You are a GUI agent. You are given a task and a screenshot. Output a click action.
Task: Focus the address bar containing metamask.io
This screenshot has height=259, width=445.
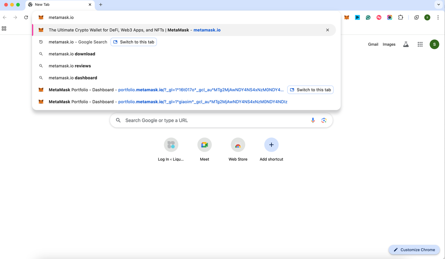[186, 17]
